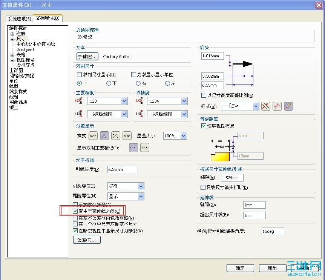Click the 引线长度 6.35mm field
Viewport: 325px width, 280px height.
point(123,169)
